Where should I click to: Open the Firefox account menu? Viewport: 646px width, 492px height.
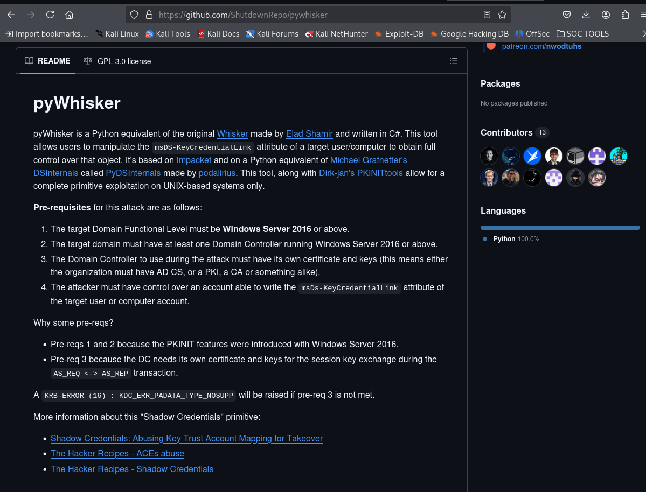[606, 15]
